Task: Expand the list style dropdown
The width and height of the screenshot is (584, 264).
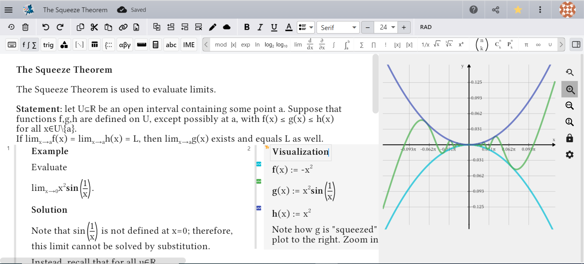Action: [x=306, y=27]
